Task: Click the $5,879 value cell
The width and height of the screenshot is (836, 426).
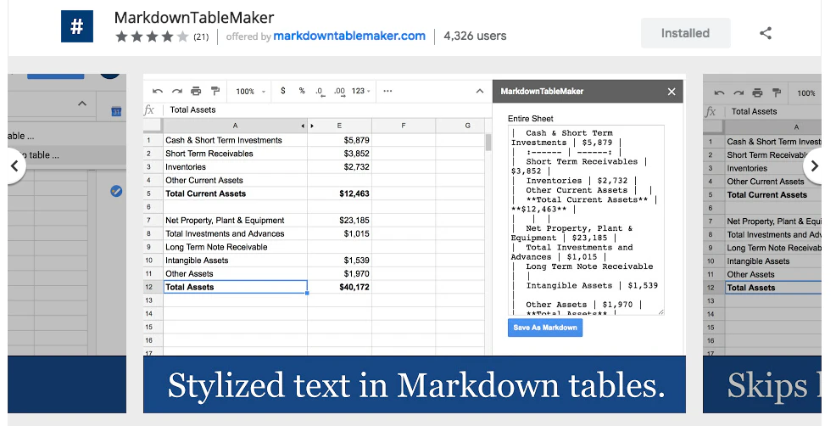Action: tap(340, 140)
